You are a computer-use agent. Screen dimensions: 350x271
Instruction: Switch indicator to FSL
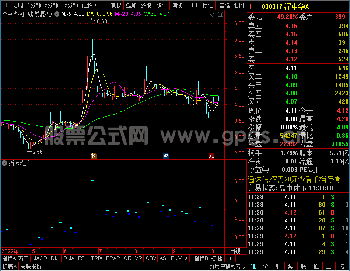coord(83,258)
